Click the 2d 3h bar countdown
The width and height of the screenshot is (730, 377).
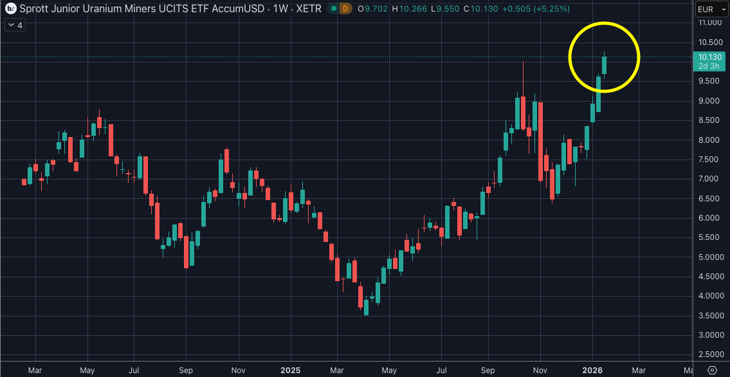pyautogui.click(x=709, y=66)
